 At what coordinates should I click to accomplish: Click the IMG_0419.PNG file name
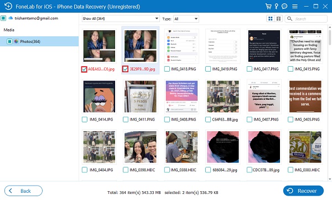pyautogui.click(x=225, y=69)
